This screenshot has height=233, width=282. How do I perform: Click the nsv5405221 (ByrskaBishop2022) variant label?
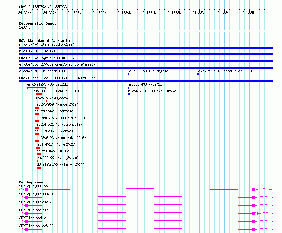pos(224,71)
